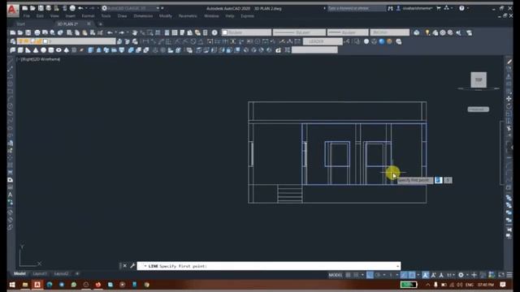The image size is (520, 292).
Task: Open the ByColor plot style dropdown
Action: tap(390, 32)
